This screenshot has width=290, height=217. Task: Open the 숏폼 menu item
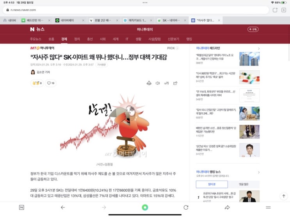pyautogui.click(x=51, y=39)
